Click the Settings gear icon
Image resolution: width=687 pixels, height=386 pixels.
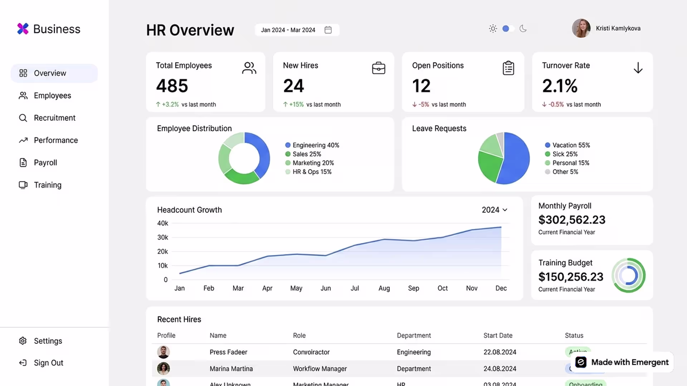point(23,341)
